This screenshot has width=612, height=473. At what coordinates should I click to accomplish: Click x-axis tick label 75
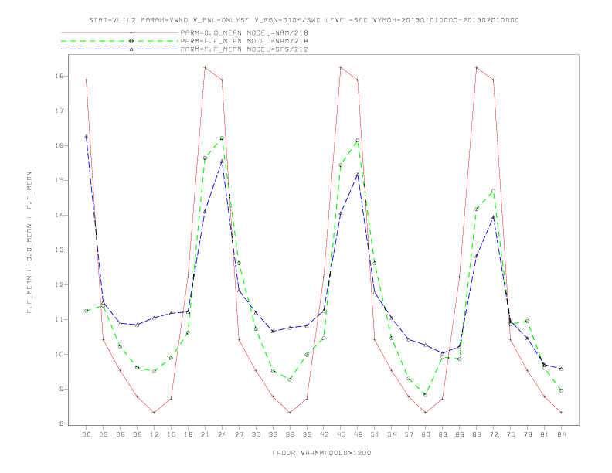[510, 434]
